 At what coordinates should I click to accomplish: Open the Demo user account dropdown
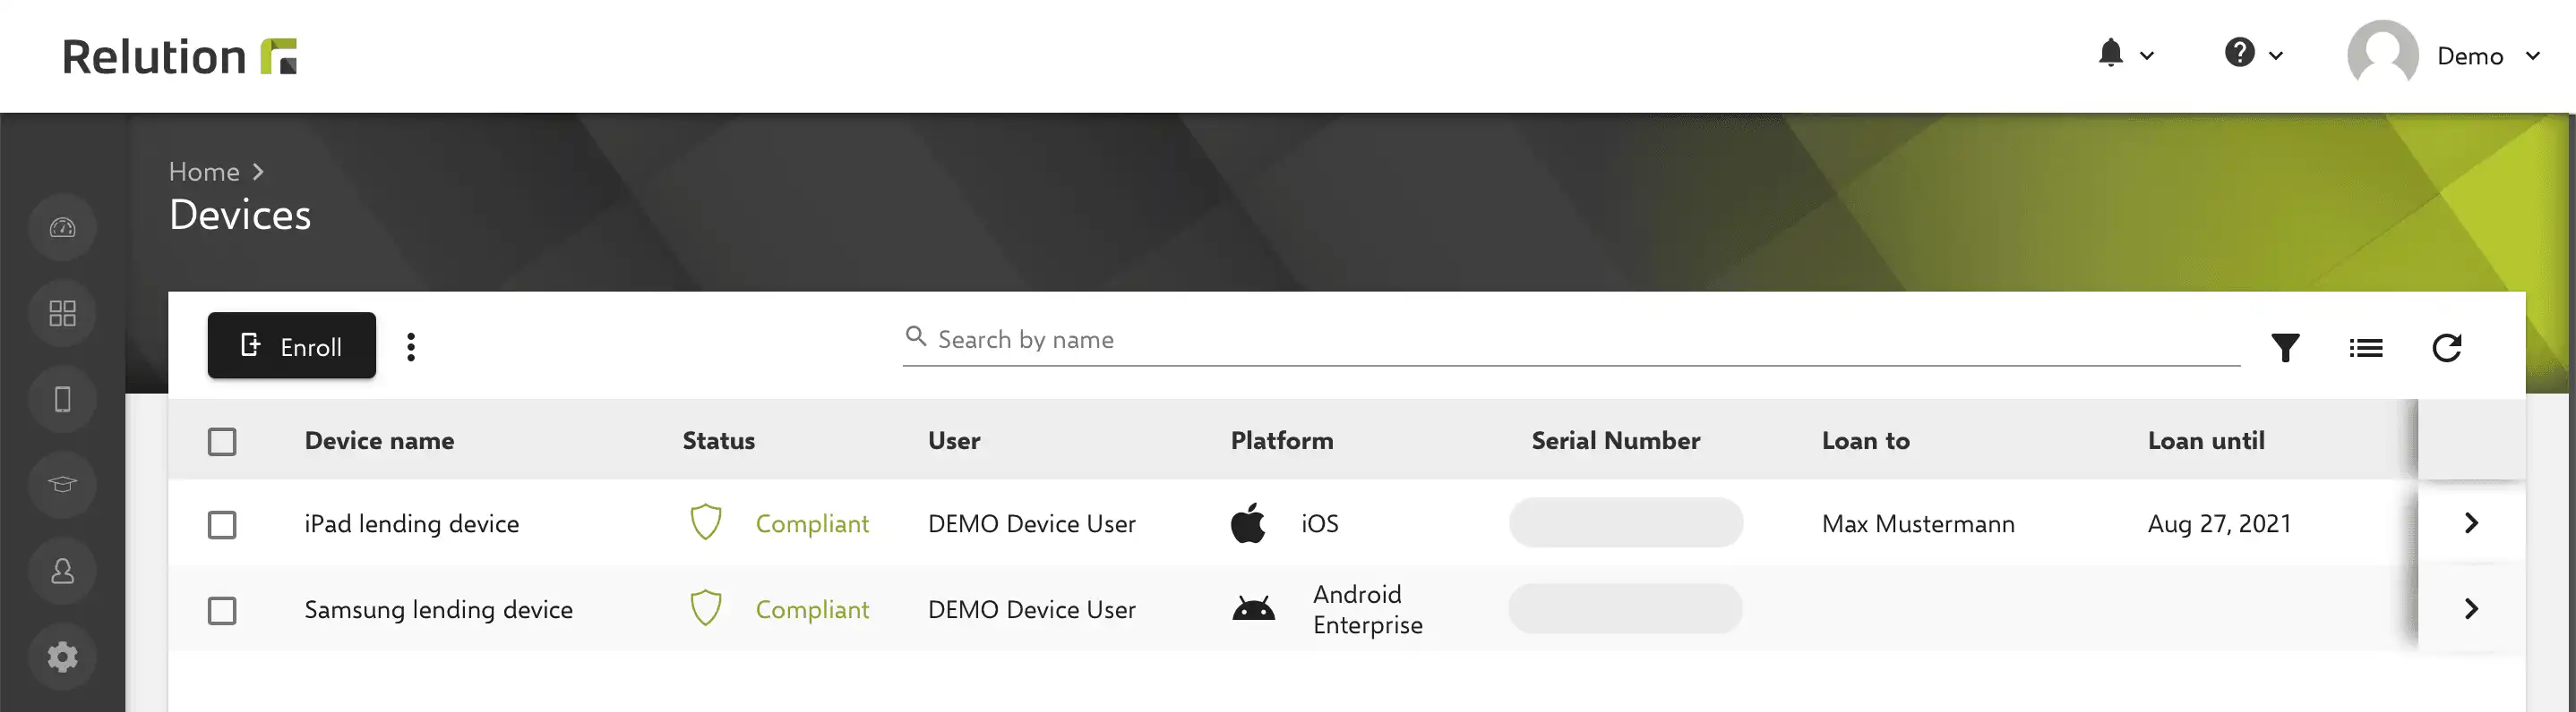2444,56
